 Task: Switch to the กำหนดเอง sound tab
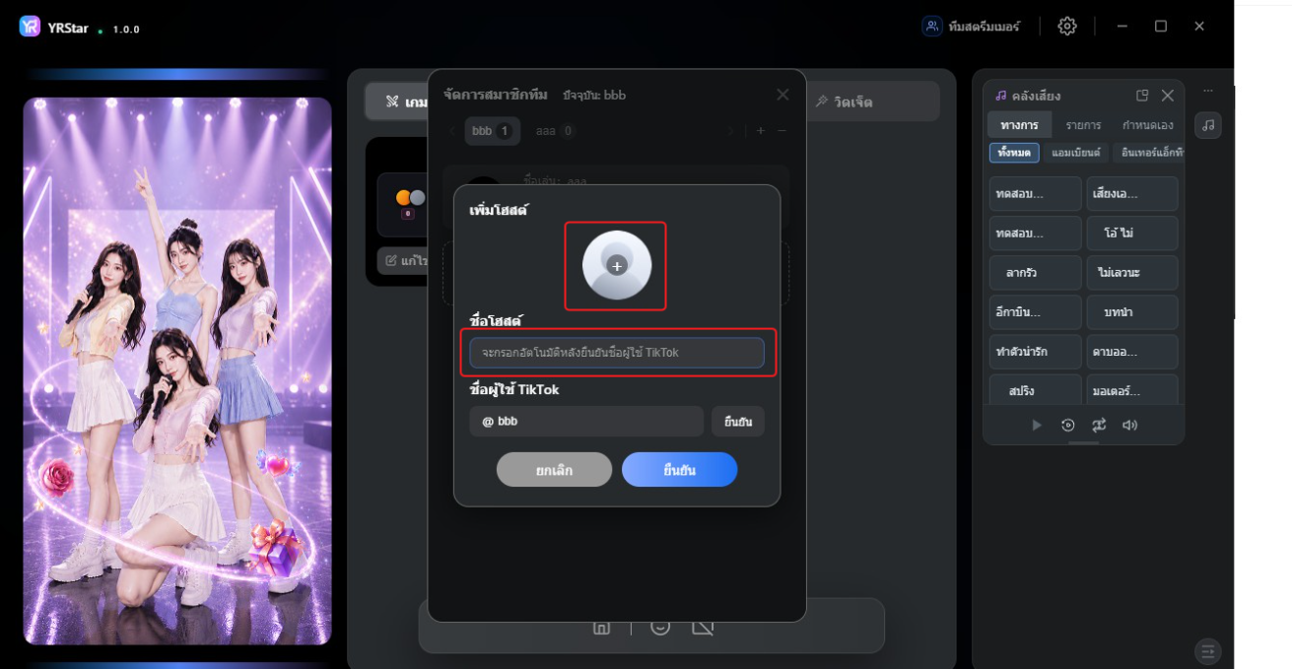(x=1148, y=125)
